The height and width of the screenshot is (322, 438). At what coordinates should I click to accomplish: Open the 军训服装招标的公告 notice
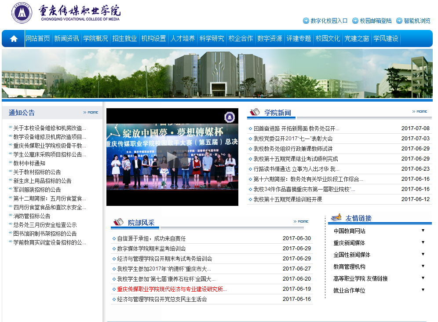coord(37,190)
